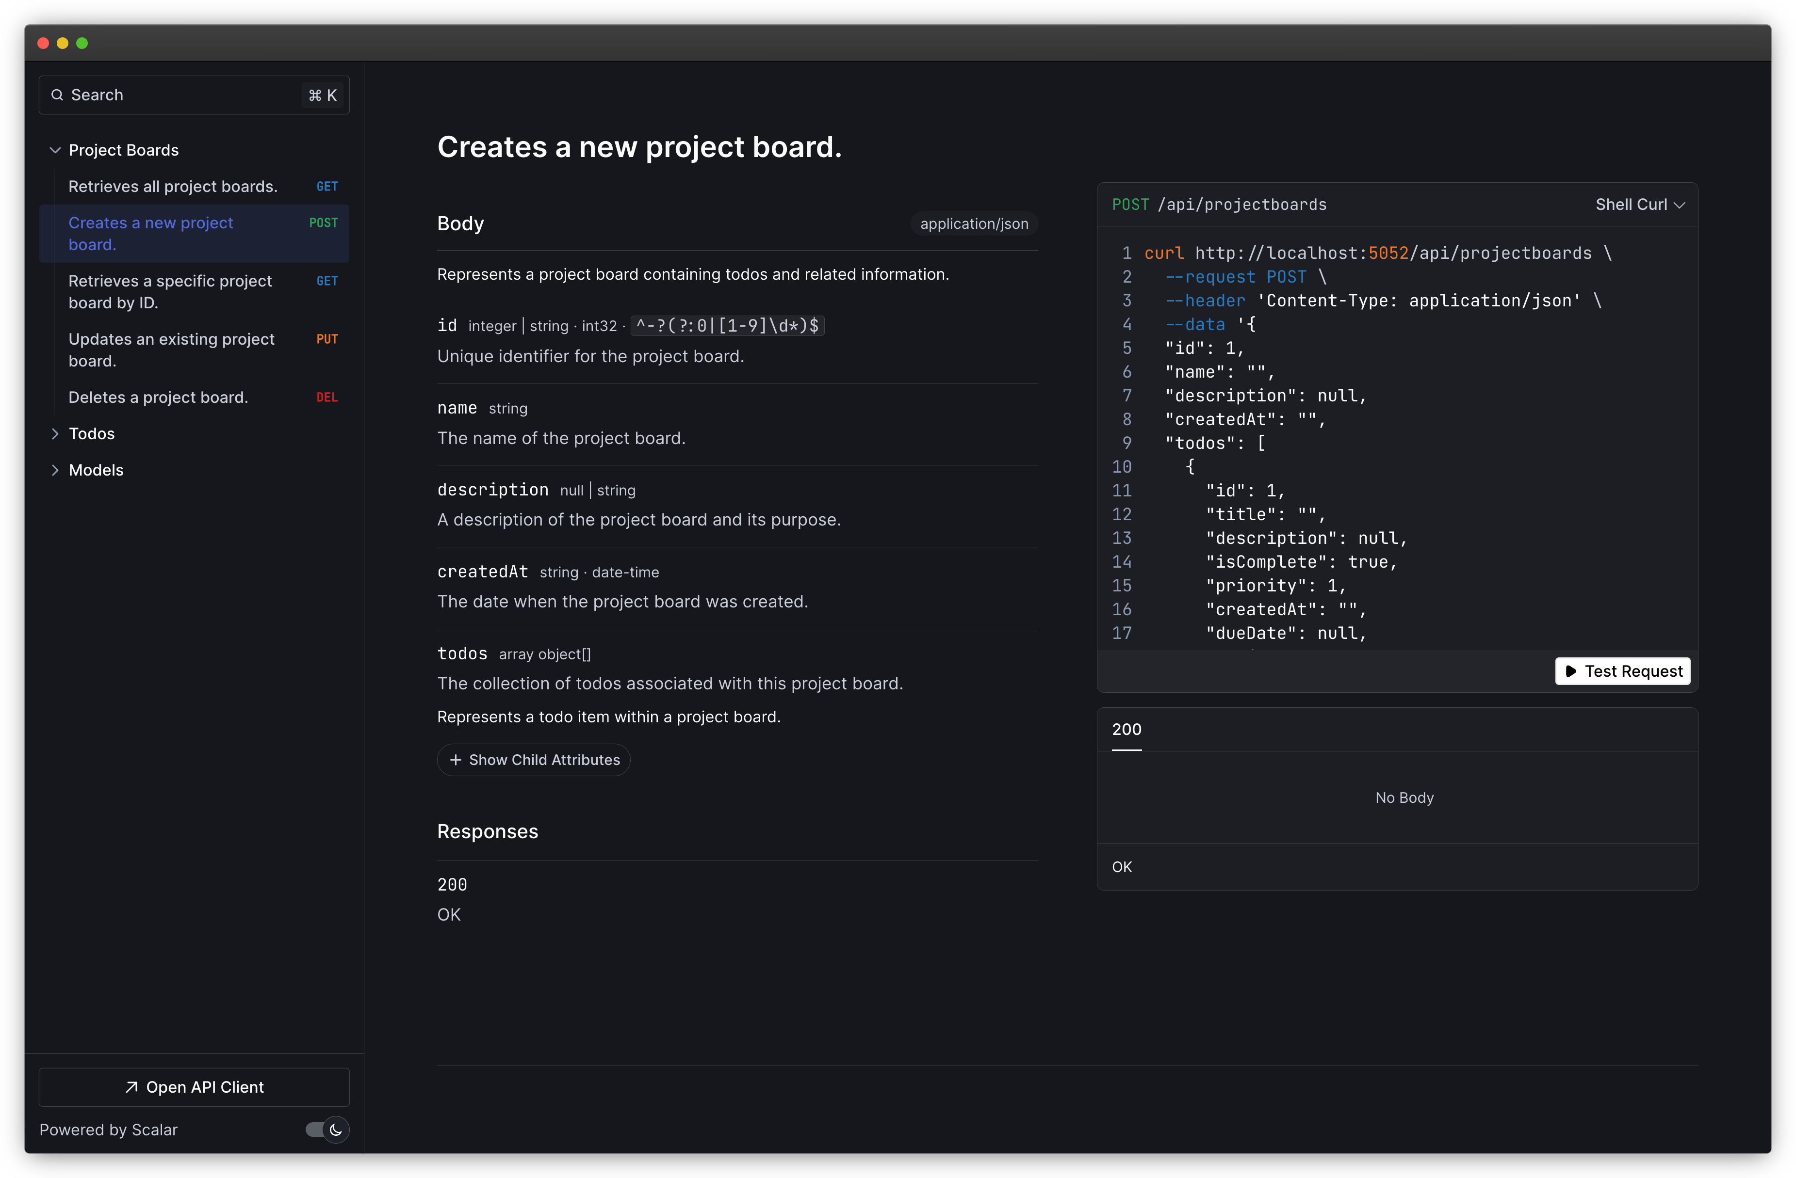Image resolution: width=1796 pixels, height=1178 pixels.
Task: Click the Test Request button
Action: coord(1622,671)
